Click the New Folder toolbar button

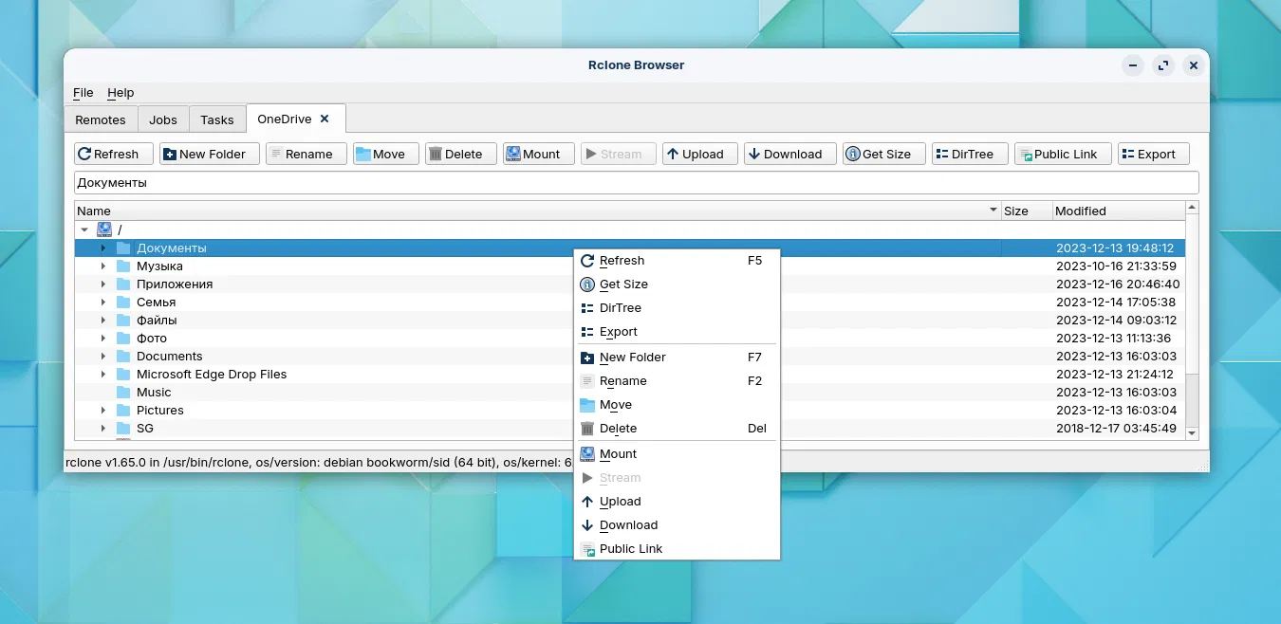tap(209, 154)
